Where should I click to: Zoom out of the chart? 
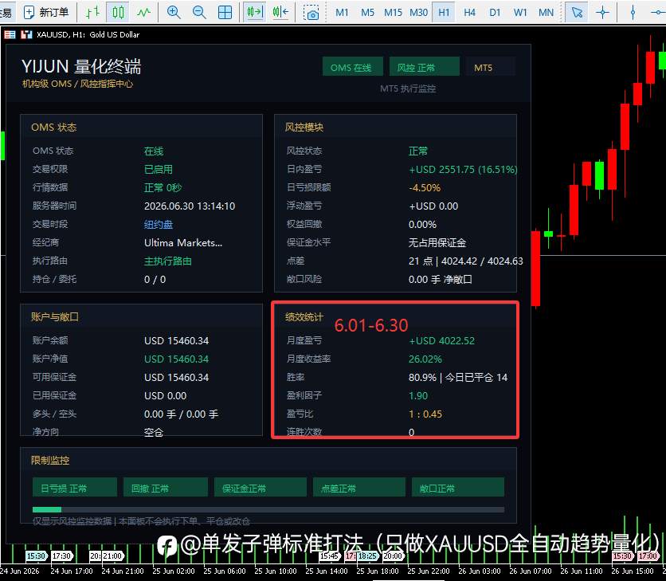[199, 12]
